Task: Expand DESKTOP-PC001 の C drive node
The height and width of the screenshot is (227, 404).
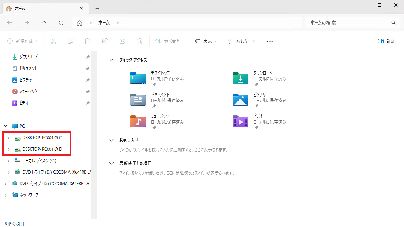Action: [9, 138]
